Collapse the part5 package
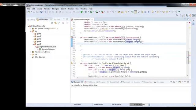 point(33,44)
